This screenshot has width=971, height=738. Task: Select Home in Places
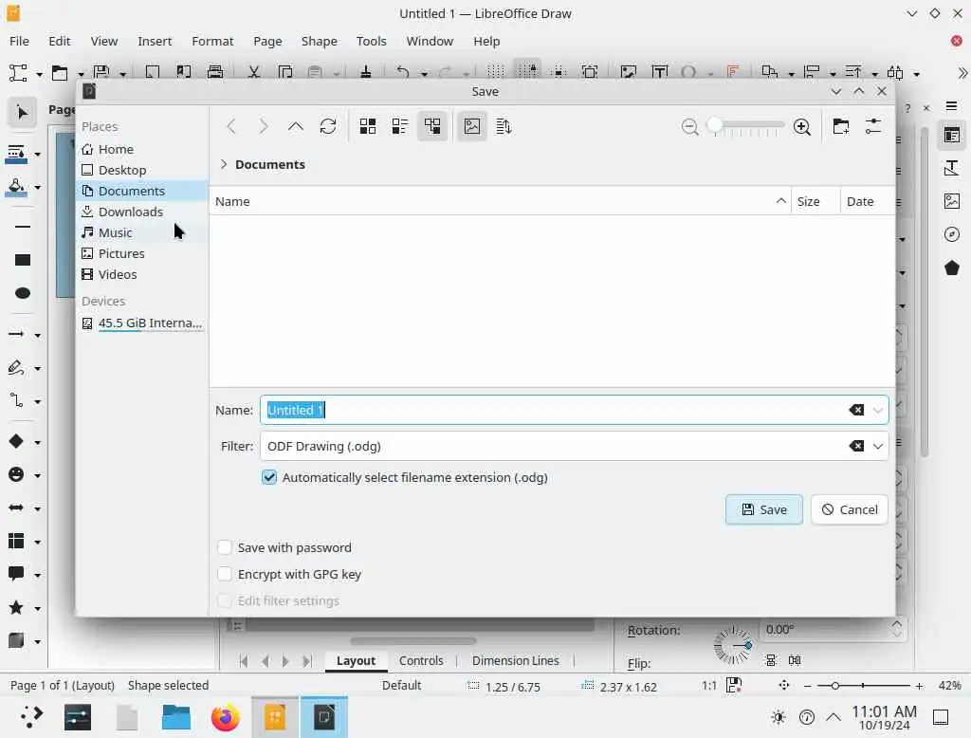[x=142, y=149]
